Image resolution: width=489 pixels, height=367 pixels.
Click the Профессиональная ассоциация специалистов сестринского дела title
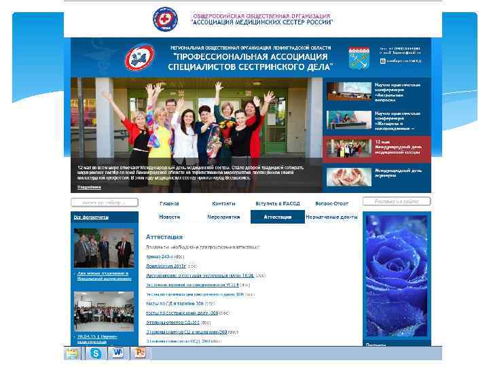[x=251, y=61]
